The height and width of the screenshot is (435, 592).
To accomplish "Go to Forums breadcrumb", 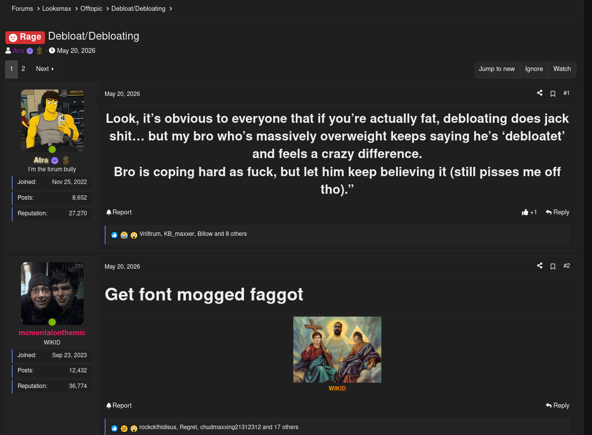I will (22, 9).
